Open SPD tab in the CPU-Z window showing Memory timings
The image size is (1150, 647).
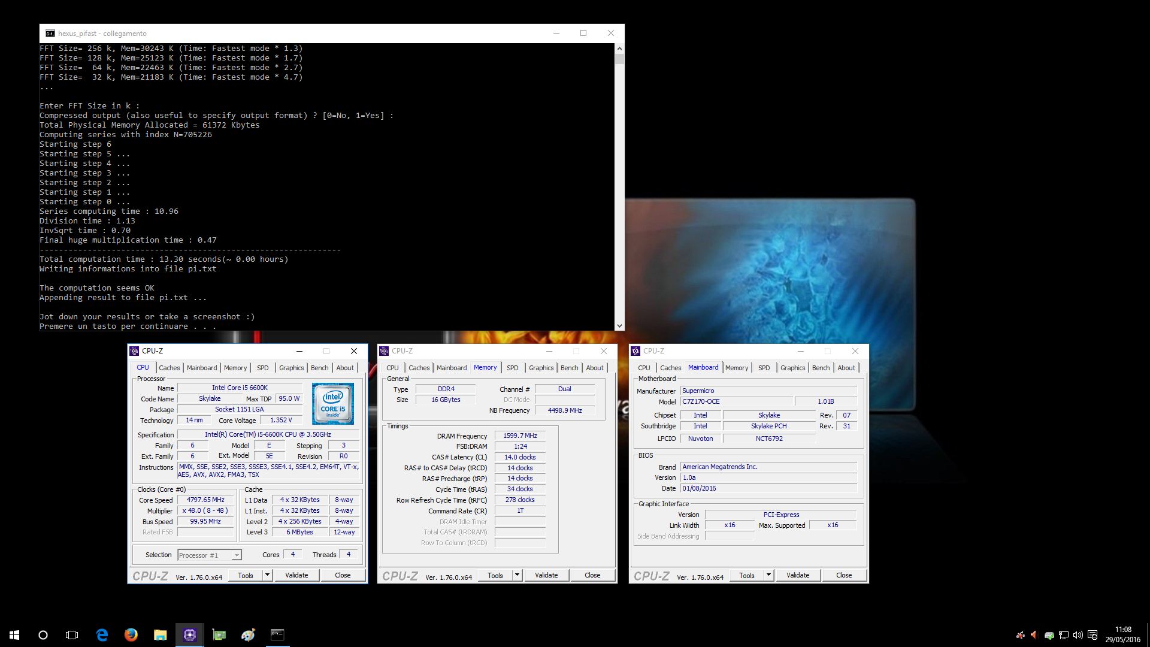pyautogui.click(x=513, y=368)
